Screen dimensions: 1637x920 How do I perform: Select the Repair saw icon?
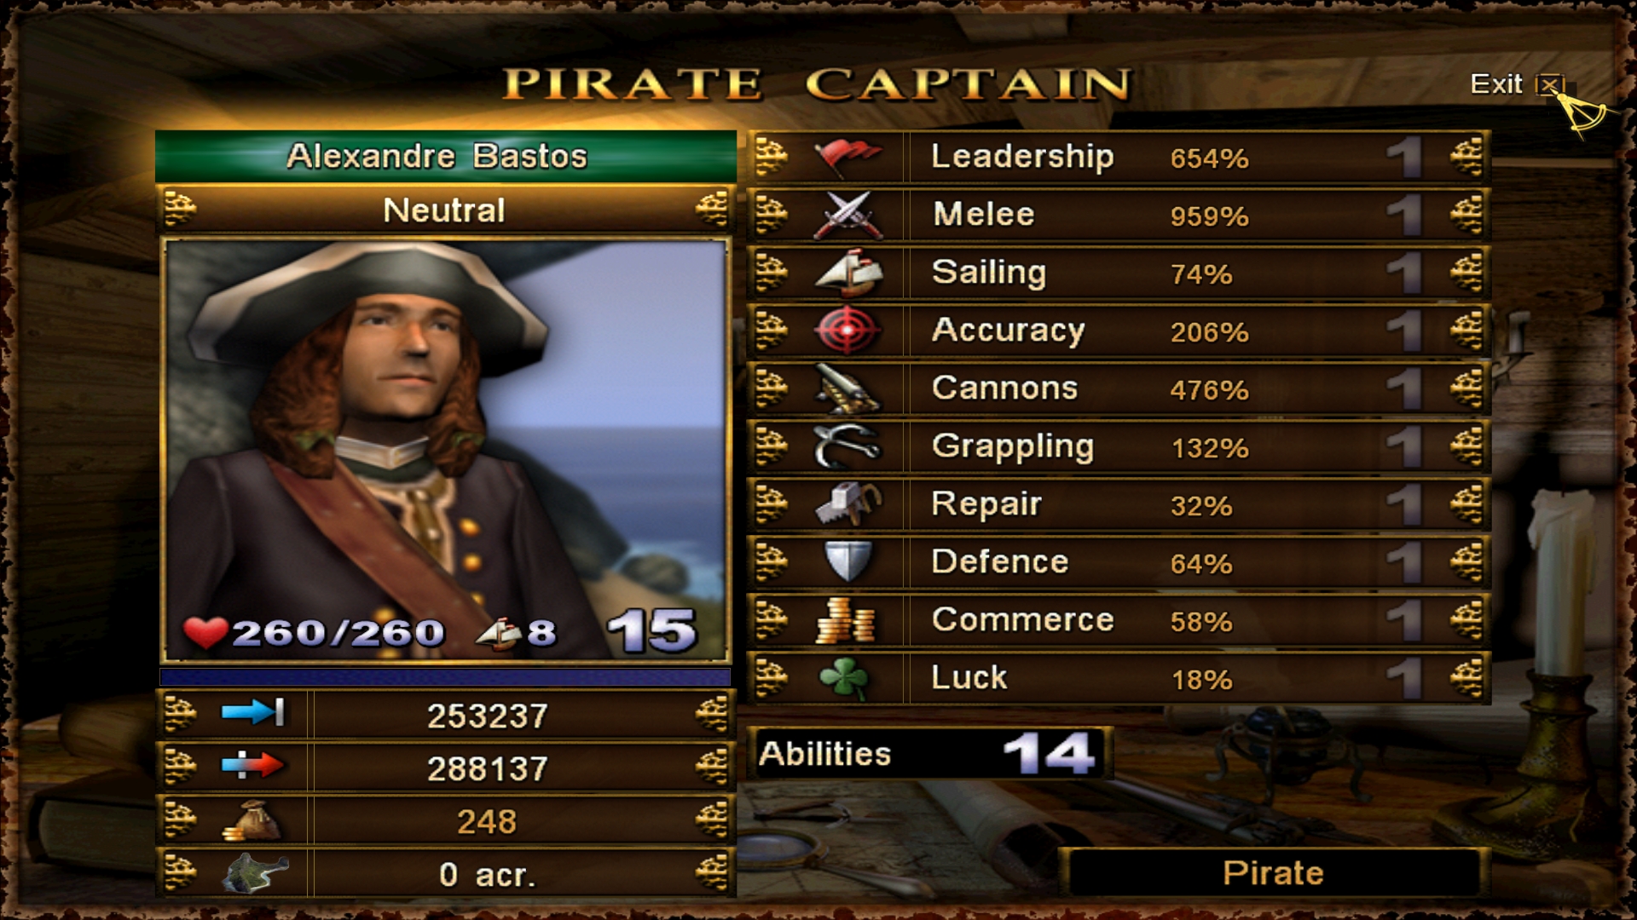pos(847,504)
